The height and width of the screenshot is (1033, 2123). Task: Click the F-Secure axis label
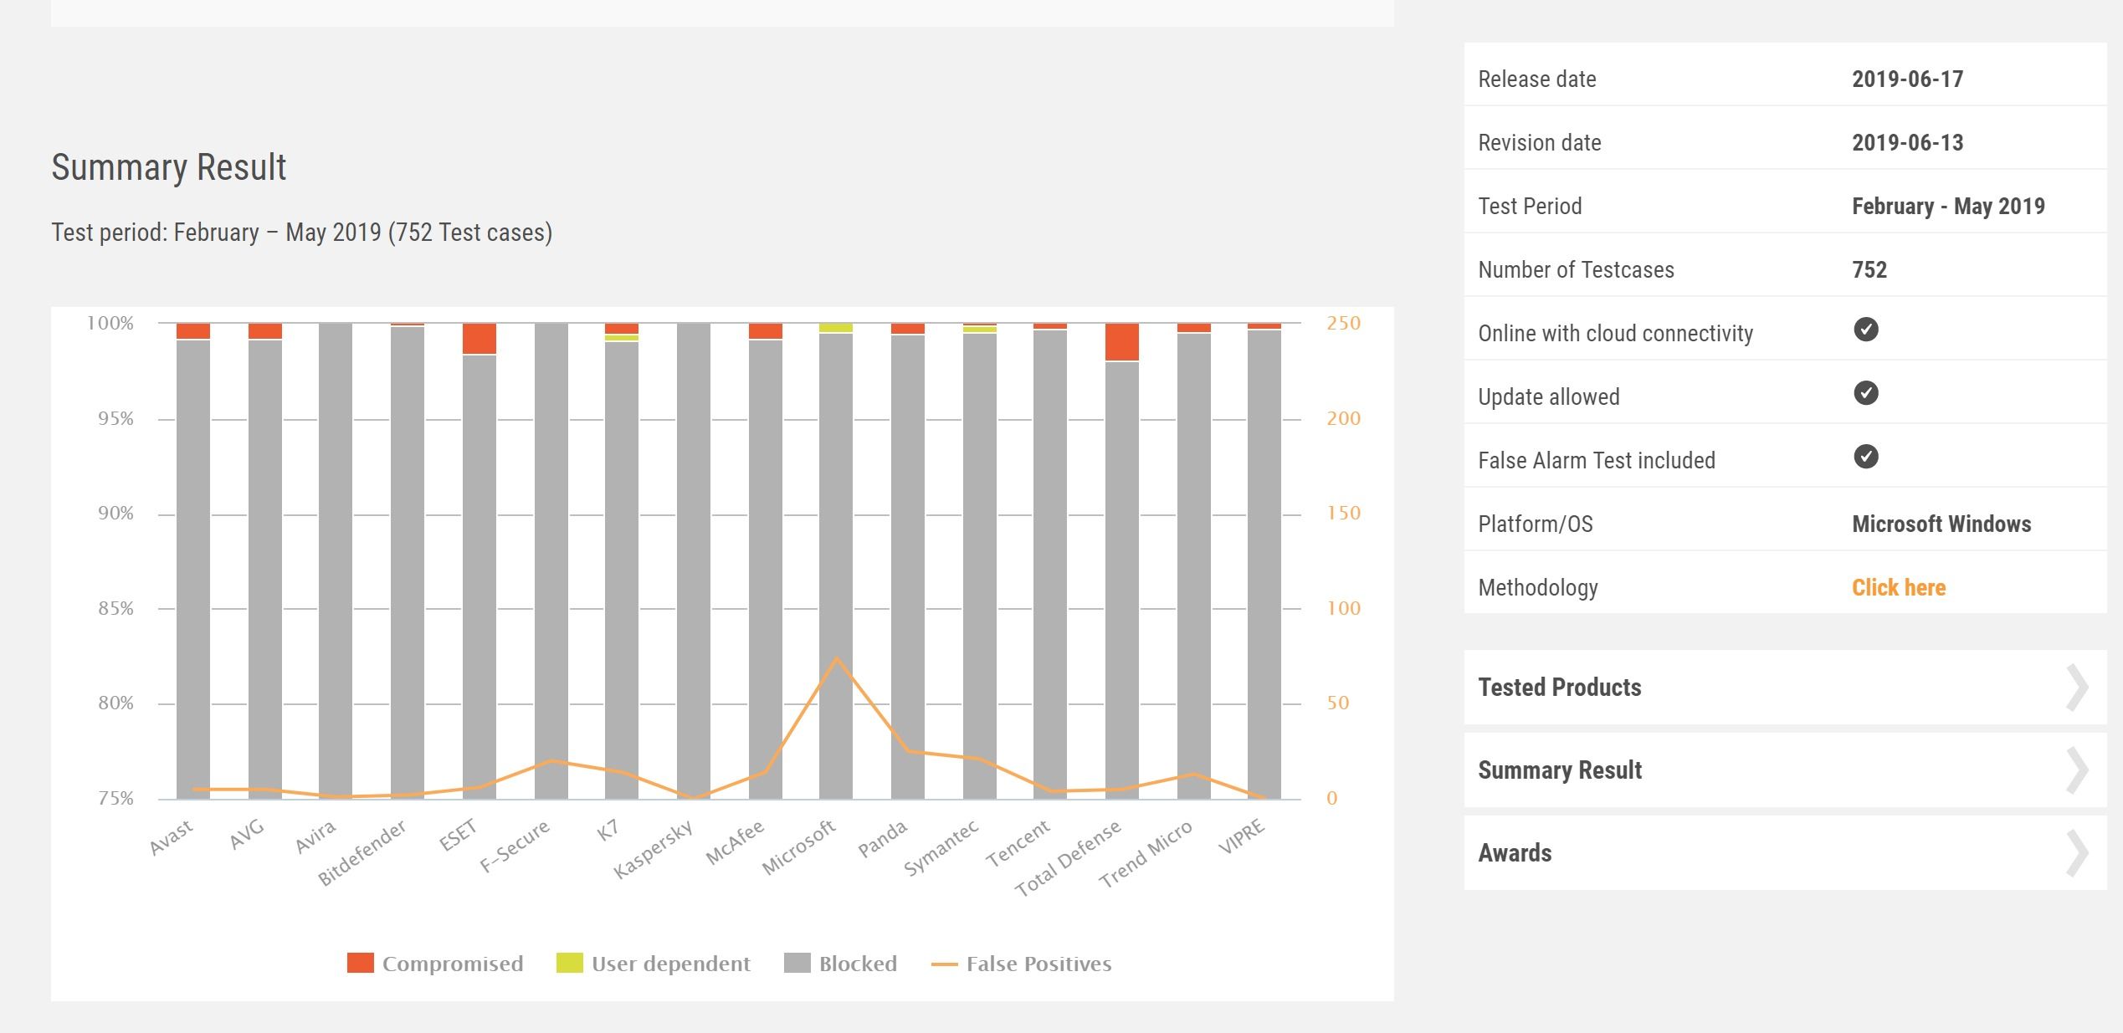(515, 846)
